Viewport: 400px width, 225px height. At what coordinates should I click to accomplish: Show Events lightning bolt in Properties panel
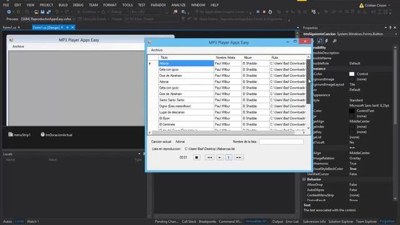[327, 41]
